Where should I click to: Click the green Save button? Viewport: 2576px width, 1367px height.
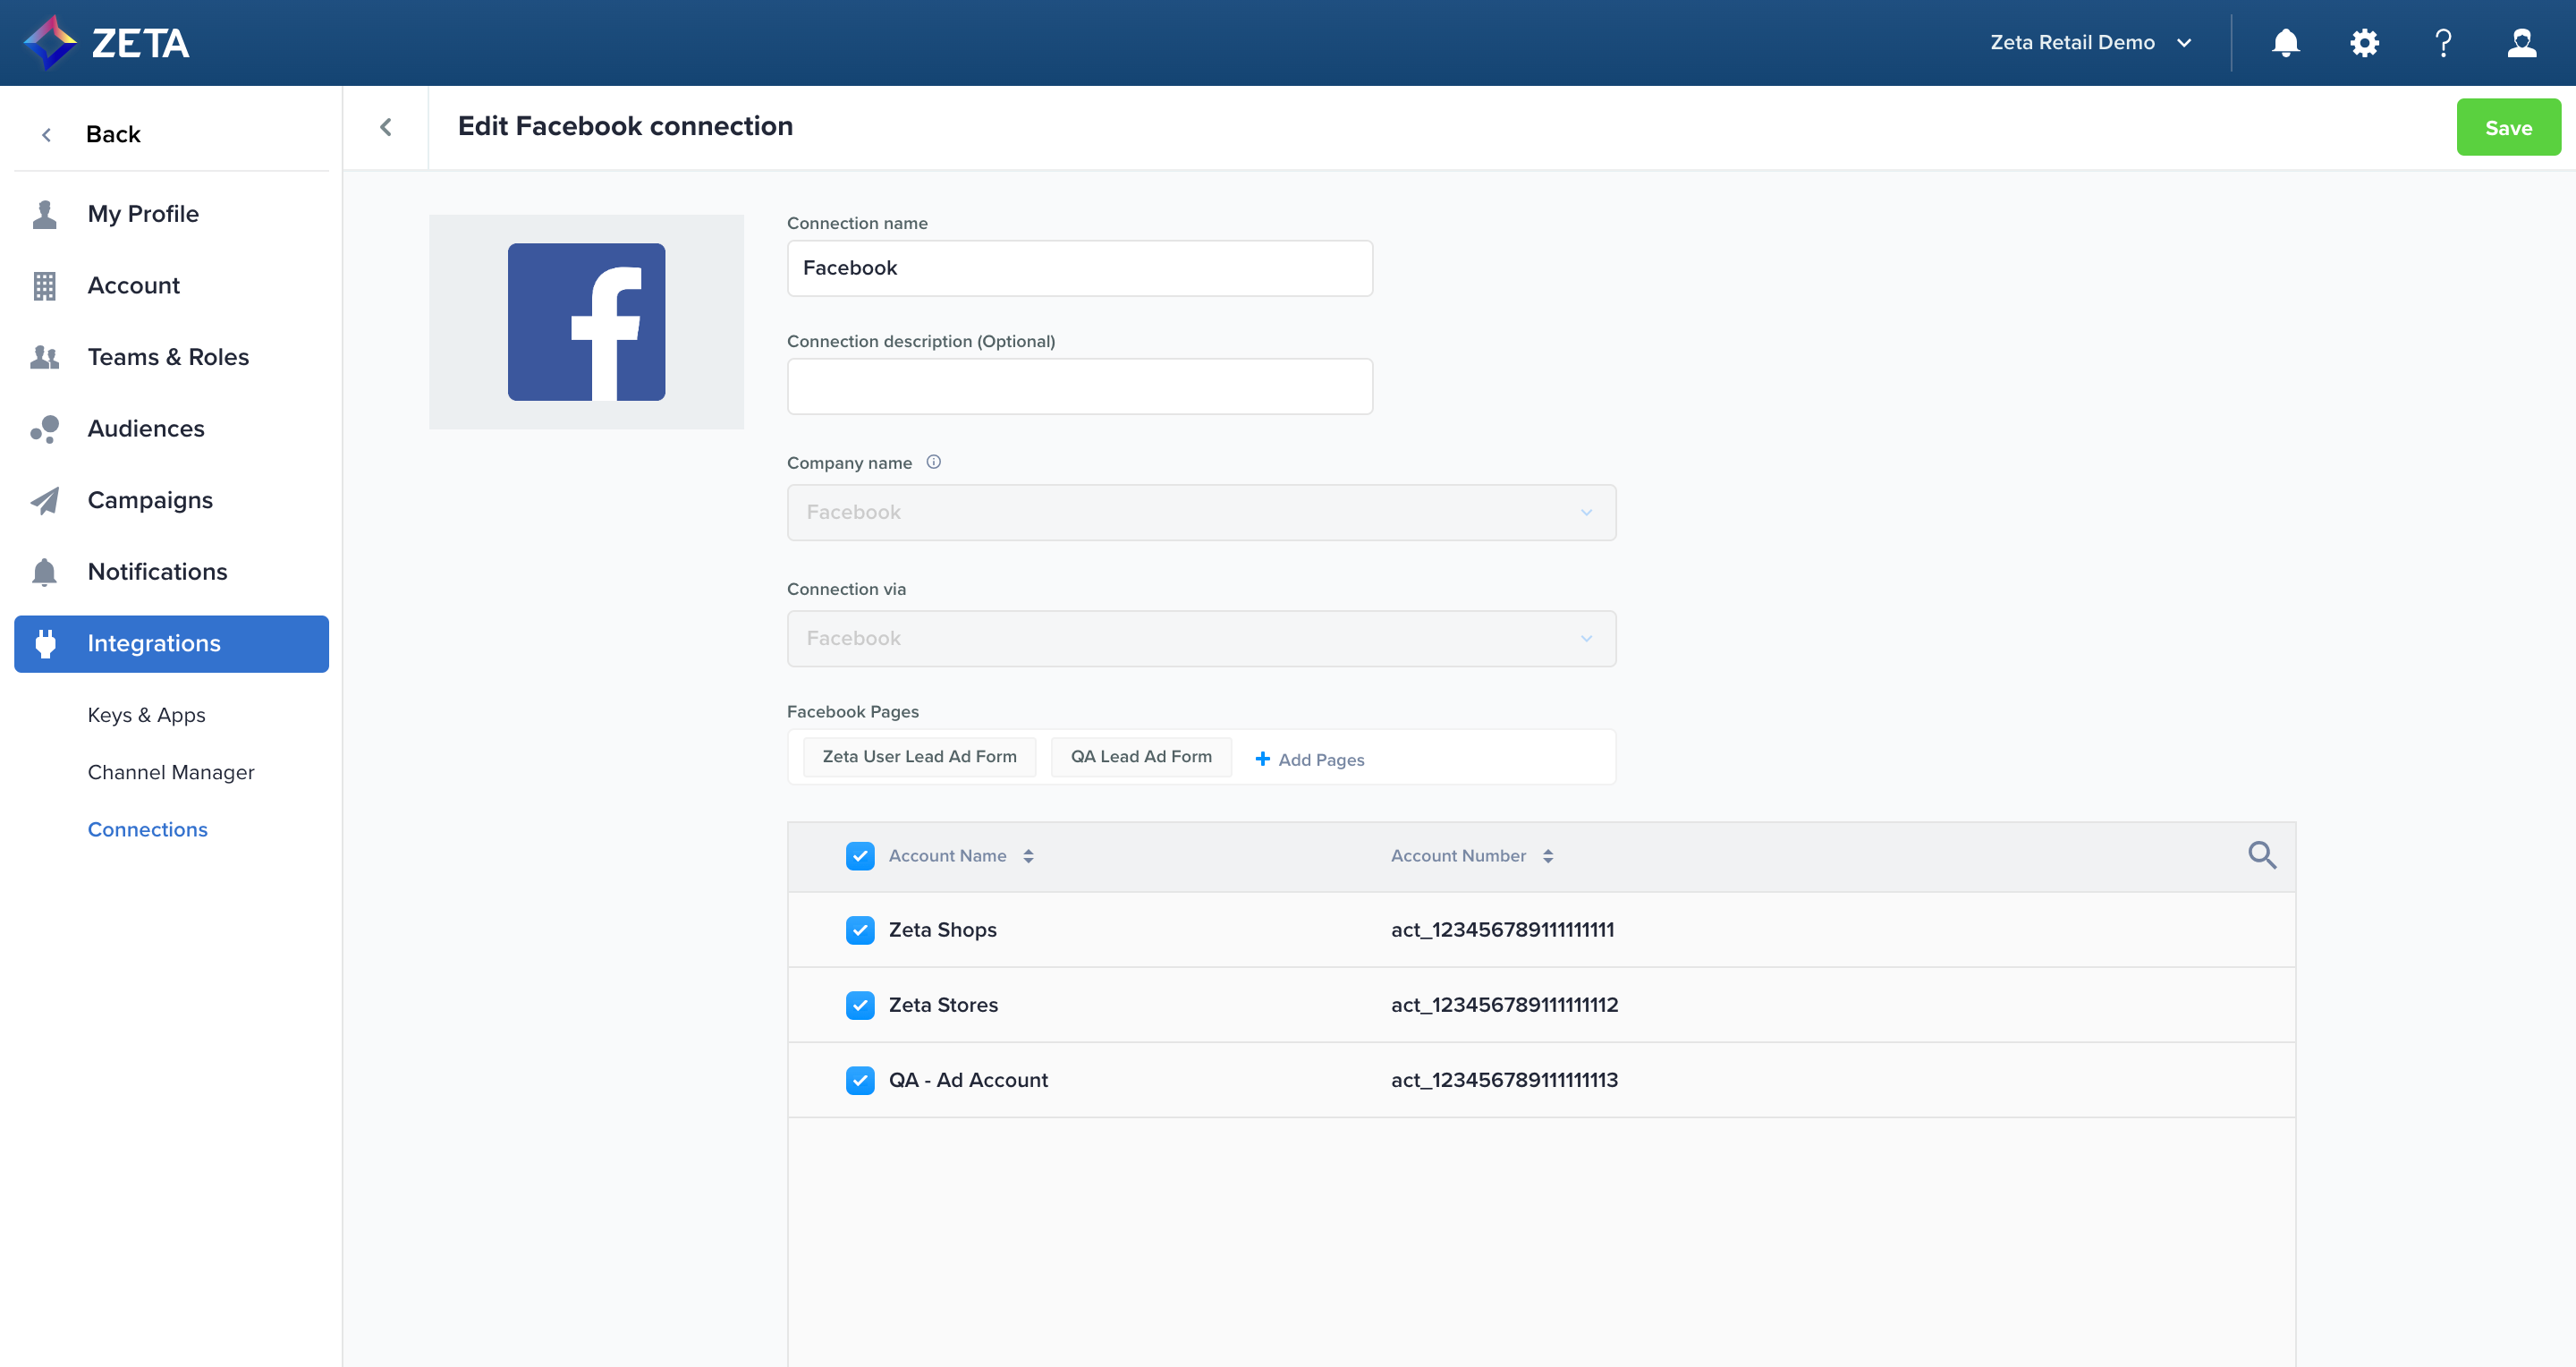click(x=2507, y=128)
